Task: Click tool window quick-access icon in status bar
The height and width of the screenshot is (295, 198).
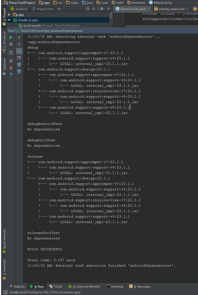Action: pyautogui.click(x=5, y=292)
